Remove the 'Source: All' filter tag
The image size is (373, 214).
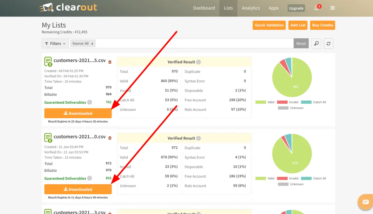pos(92,43)
